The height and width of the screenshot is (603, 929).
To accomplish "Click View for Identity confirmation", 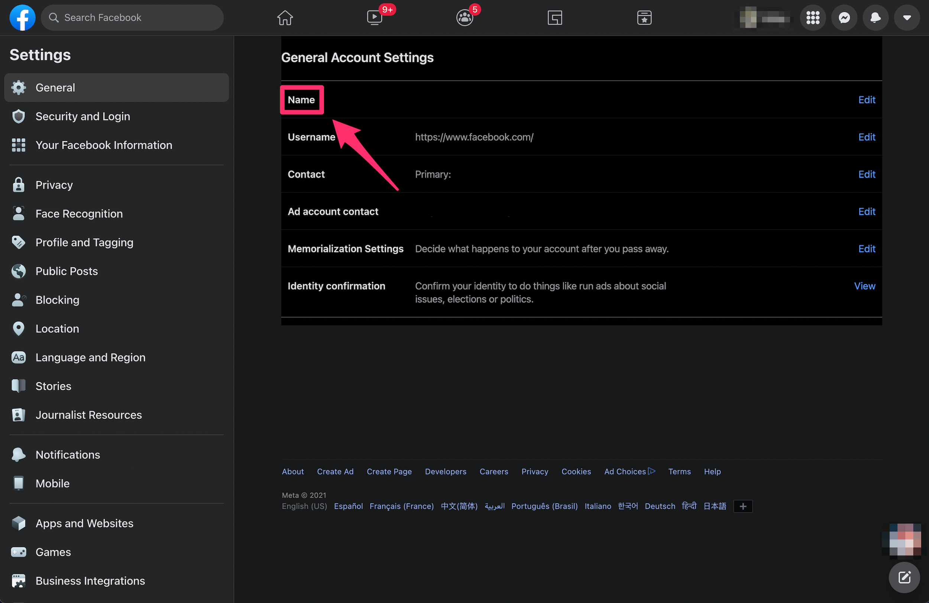I will tap(865, 286).
